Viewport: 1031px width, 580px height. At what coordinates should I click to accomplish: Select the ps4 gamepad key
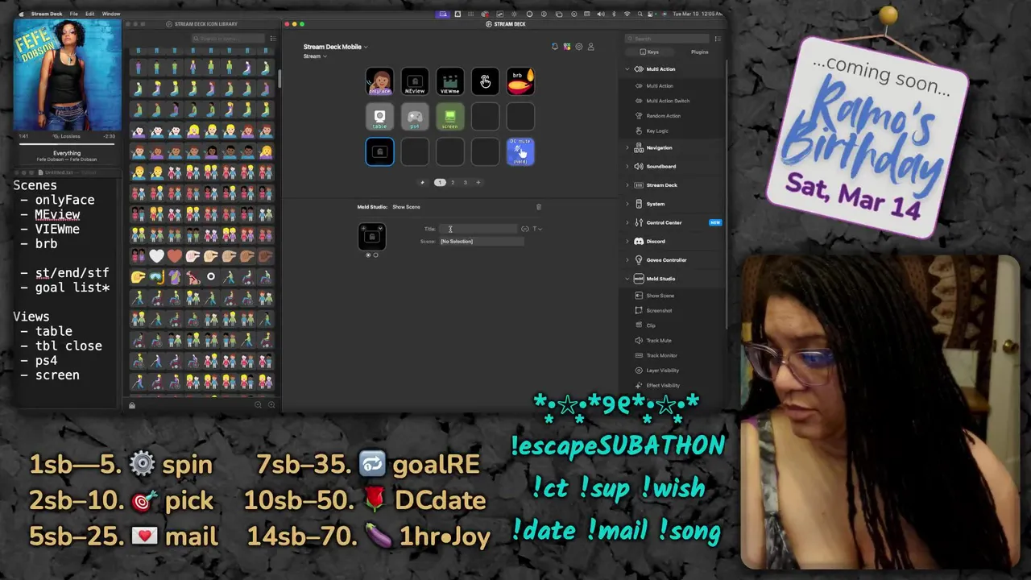415,117
